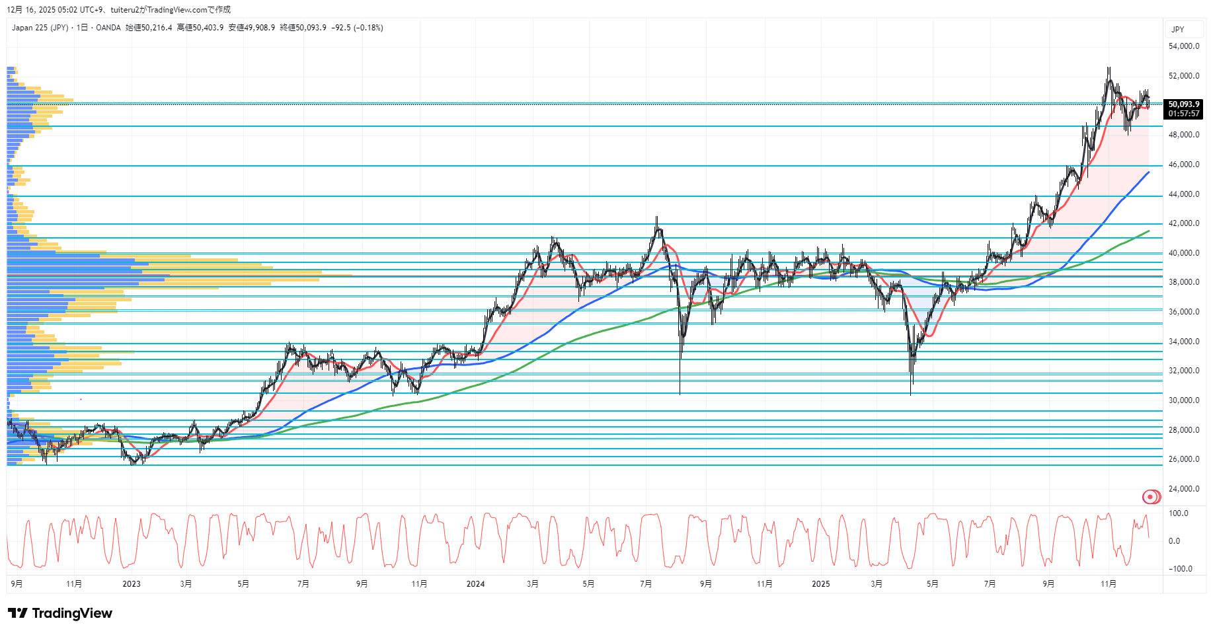Click the 安値 49,908.9 low value

(x=252, y=28)
